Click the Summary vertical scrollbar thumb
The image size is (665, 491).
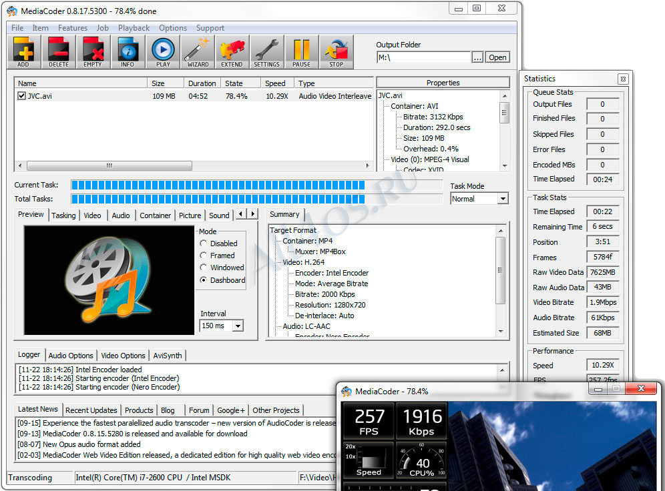pyautogui.click(x=501, y=270)
